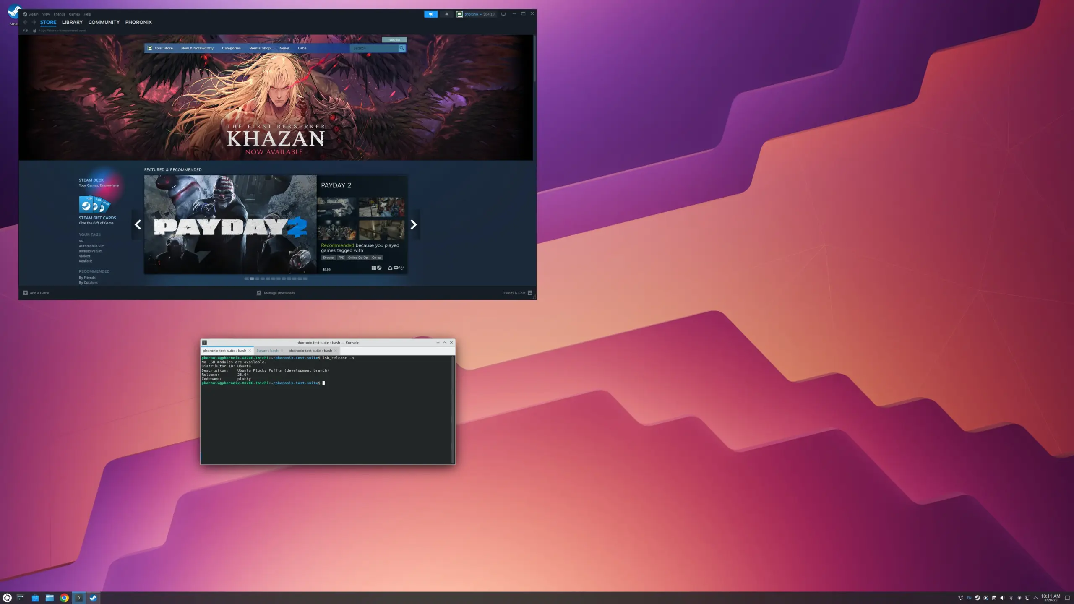1074x604 pixels.
Task: Open notifications with the bell icon
Action: [446, 14]
